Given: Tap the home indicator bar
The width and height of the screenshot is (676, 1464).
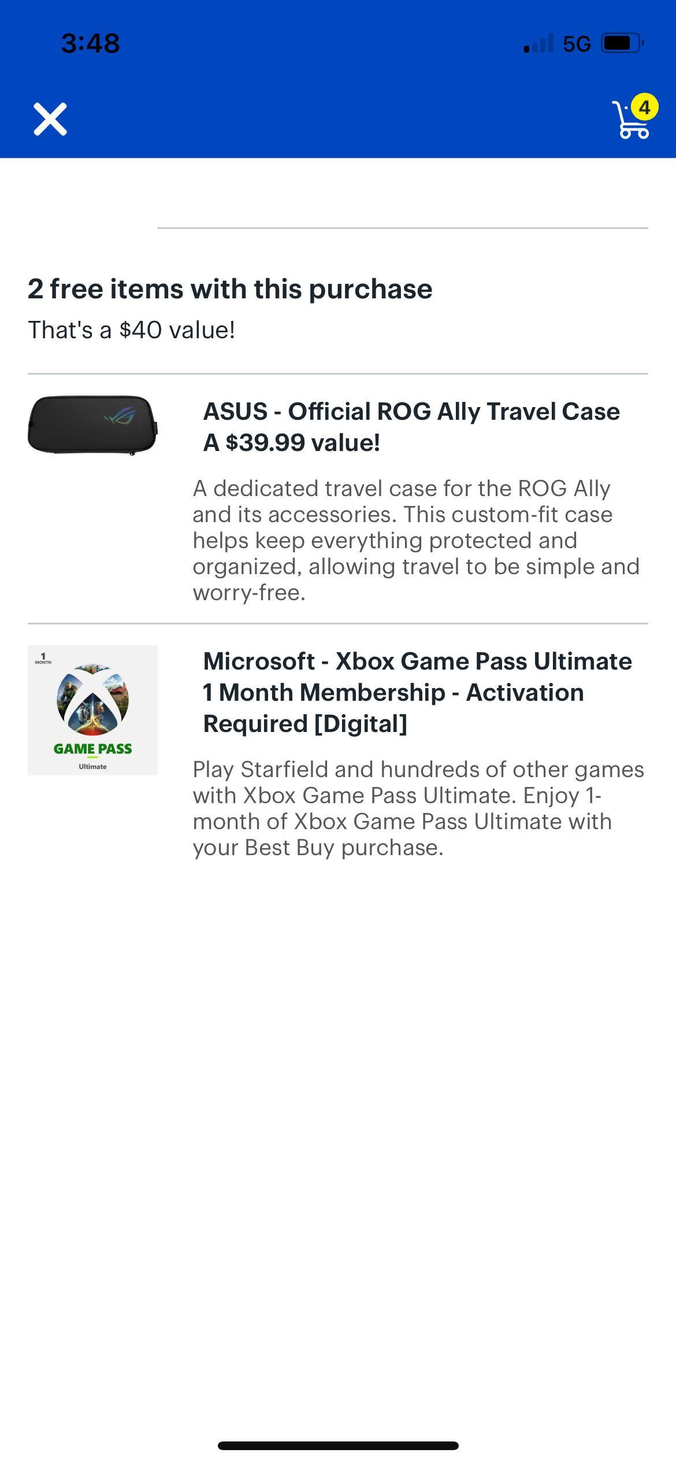Looking at the screenshot, I should pos(338,1445).
